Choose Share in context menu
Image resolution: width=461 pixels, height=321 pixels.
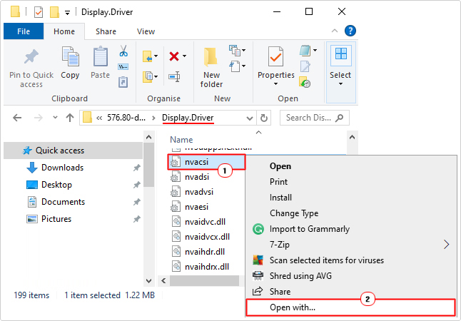point(351,291)
